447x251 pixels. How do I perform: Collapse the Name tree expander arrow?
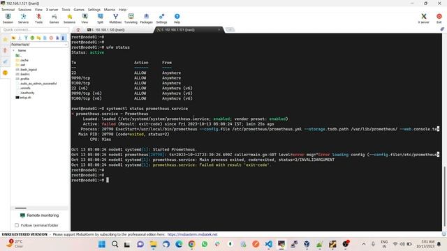pyautogui.click(x=13, y=50)
